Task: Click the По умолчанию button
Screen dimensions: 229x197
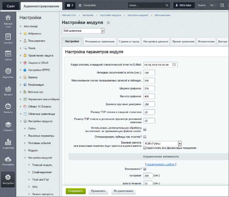Action: pos(123,191)
